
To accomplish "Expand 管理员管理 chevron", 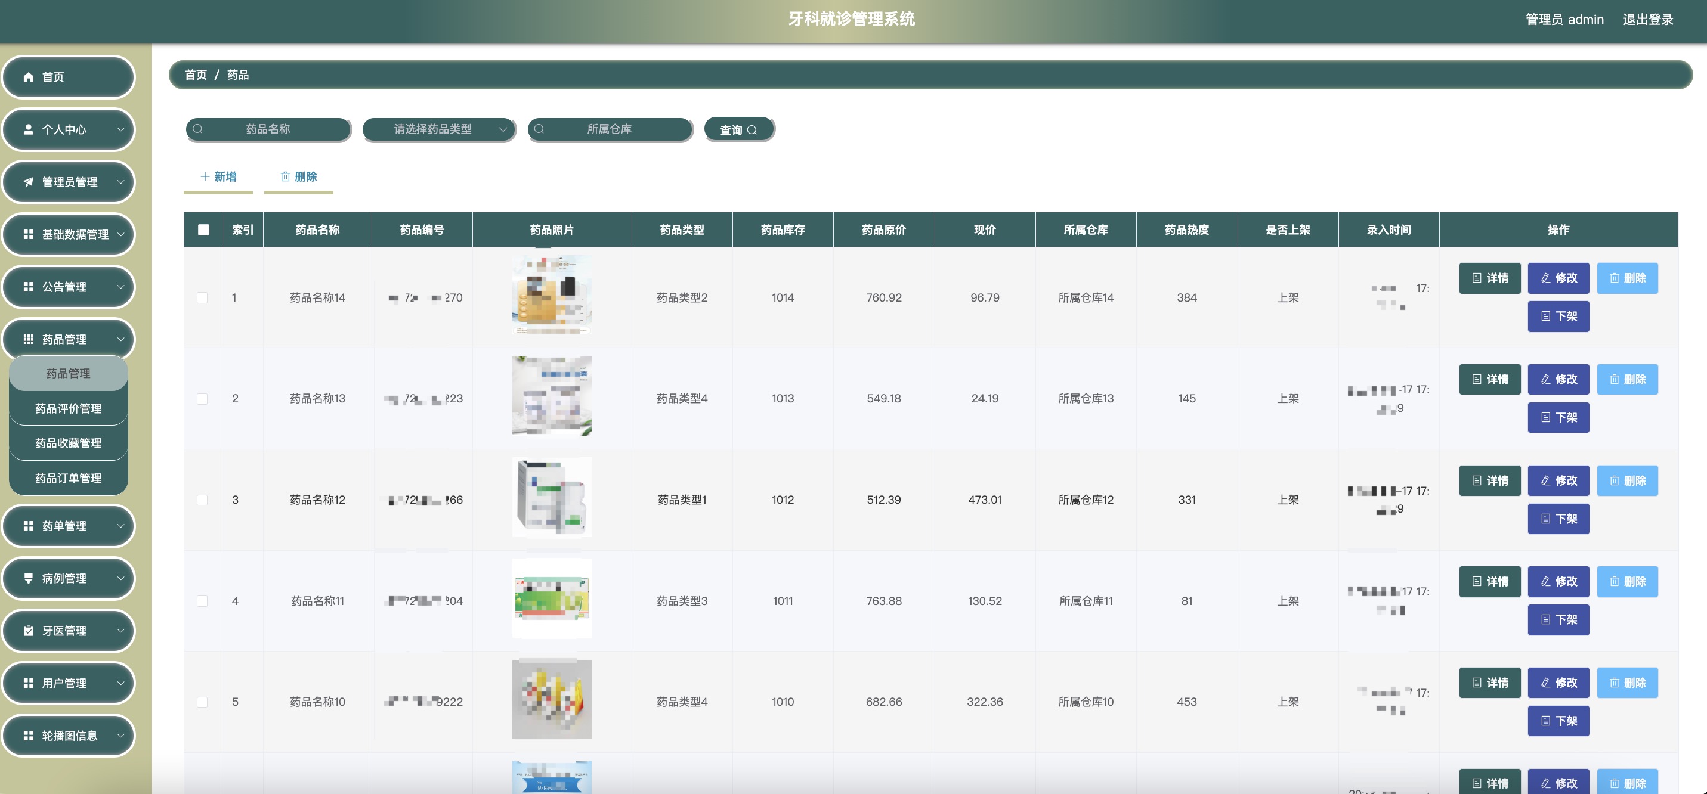I will click(x=120, y=181).
